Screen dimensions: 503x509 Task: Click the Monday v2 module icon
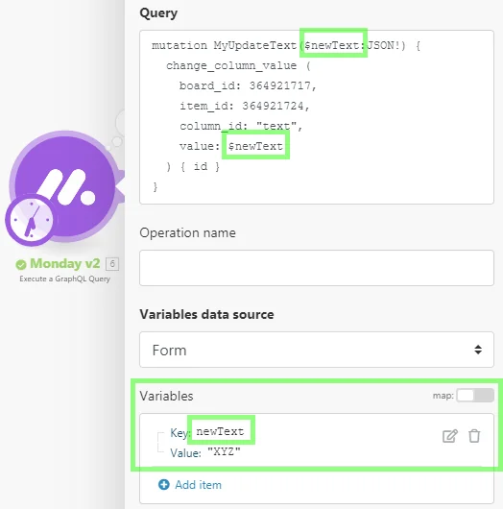coord(65,186)
